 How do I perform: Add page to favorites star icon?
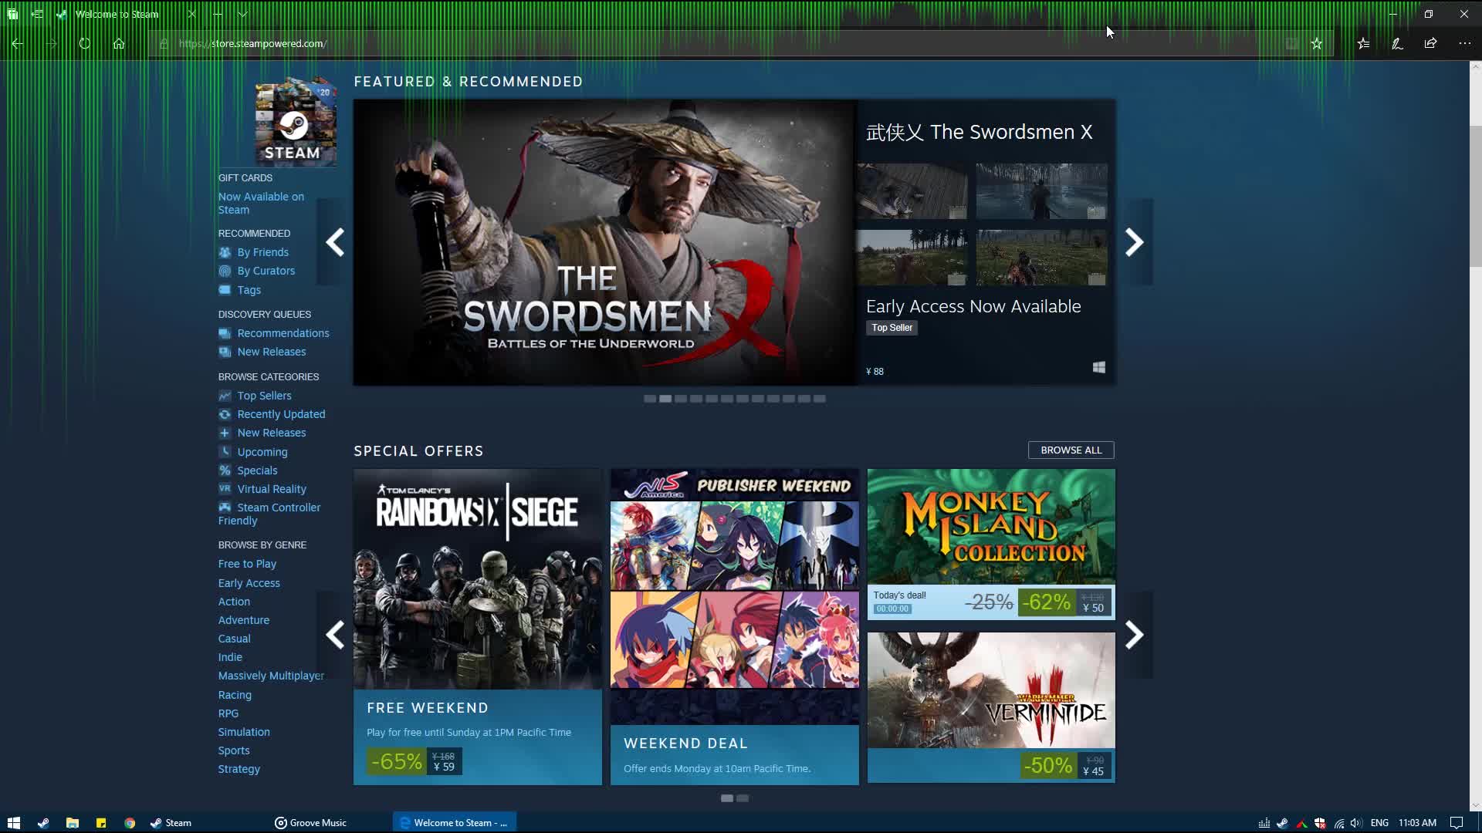1317,44
